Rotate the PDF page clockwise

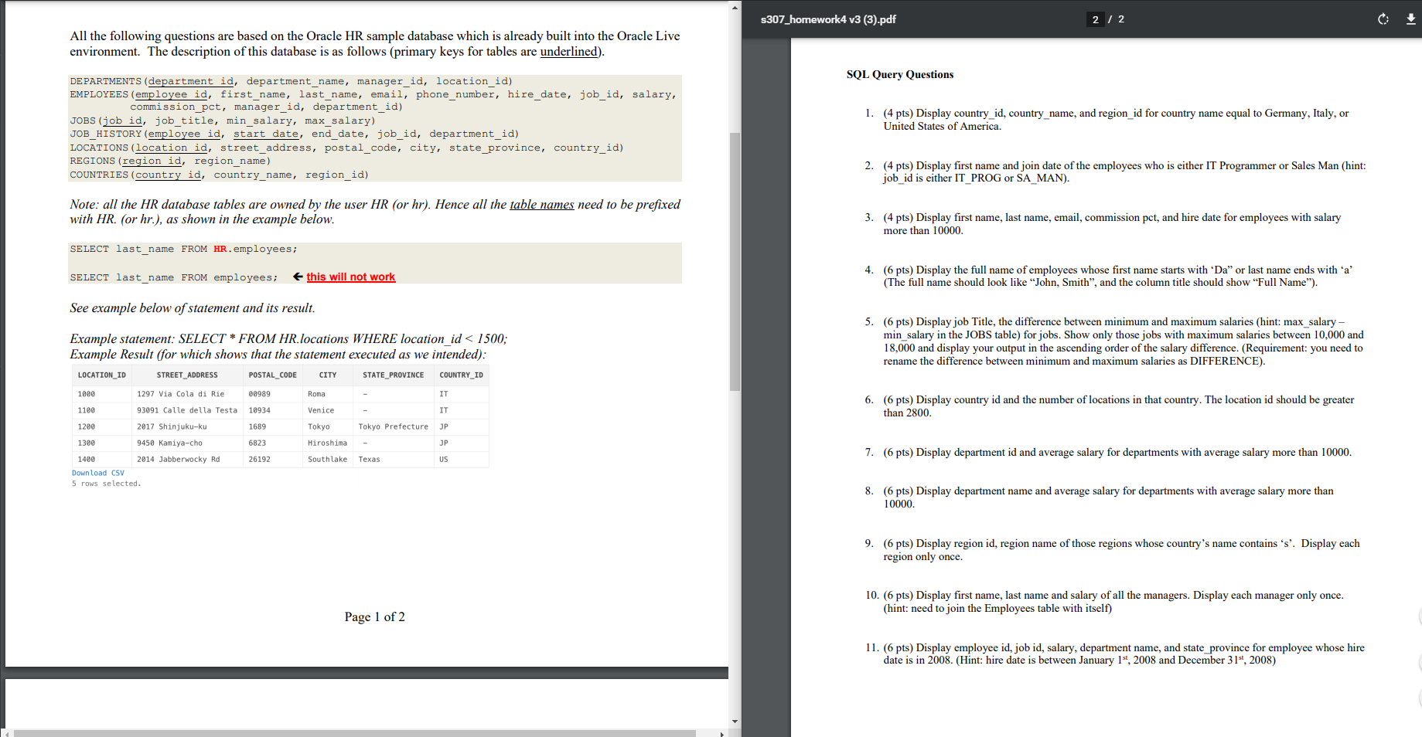(x=1383, y=20)
